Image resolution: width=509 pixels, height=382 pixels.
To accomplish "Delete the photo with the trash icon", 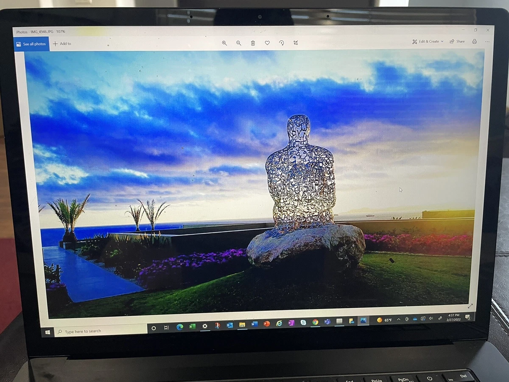I will tap(253, 43).
